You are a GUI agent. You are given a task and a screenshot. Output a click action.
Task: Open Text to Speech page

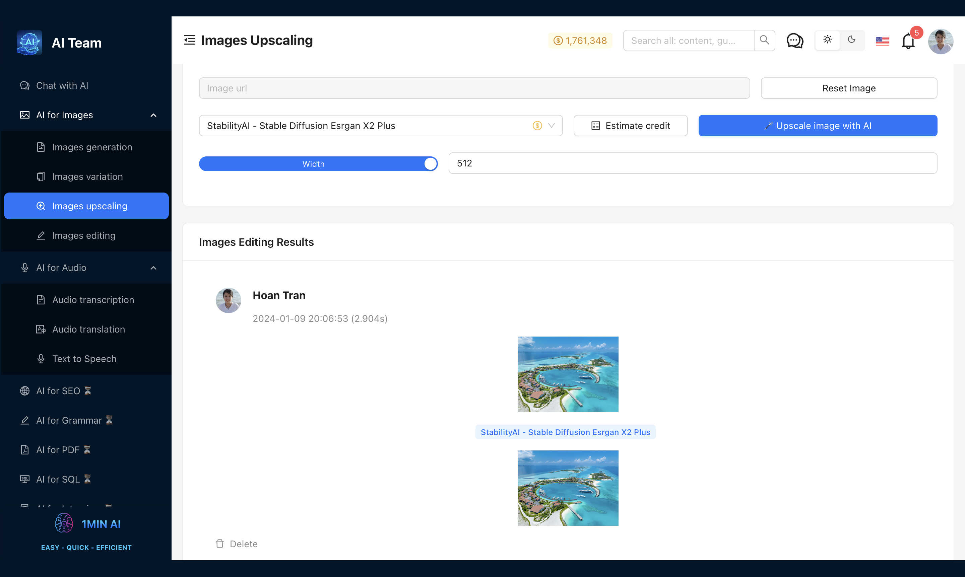84,358
